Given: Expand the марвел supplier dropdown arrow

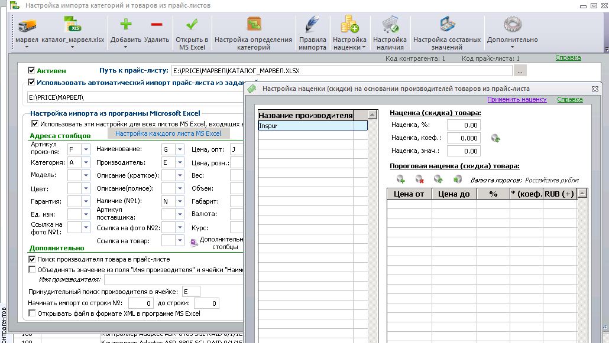Looking at the screenshot, I should tap(27, 47).
